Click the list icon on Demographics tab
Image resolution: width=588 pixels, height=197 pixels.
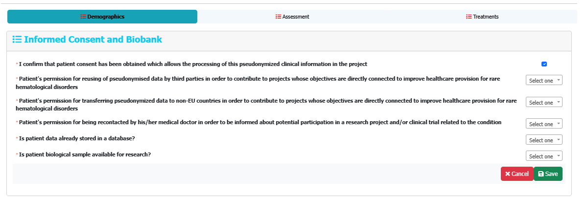coord(83,17)
